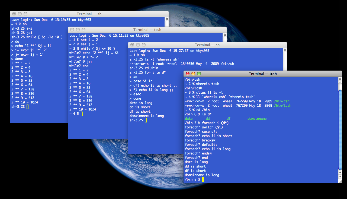Click the scrollback marker icon in the case-statement sh window
Screen dimensions: 347x199
(x=284, y=50)
